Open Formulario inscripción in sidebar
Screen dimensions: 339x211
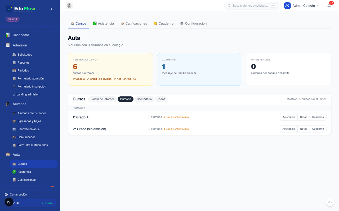point(33,86)
